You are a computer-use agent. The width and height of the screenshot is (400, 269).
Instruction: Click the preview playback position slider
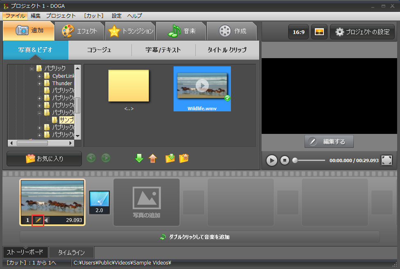click(x=309, y=160)
